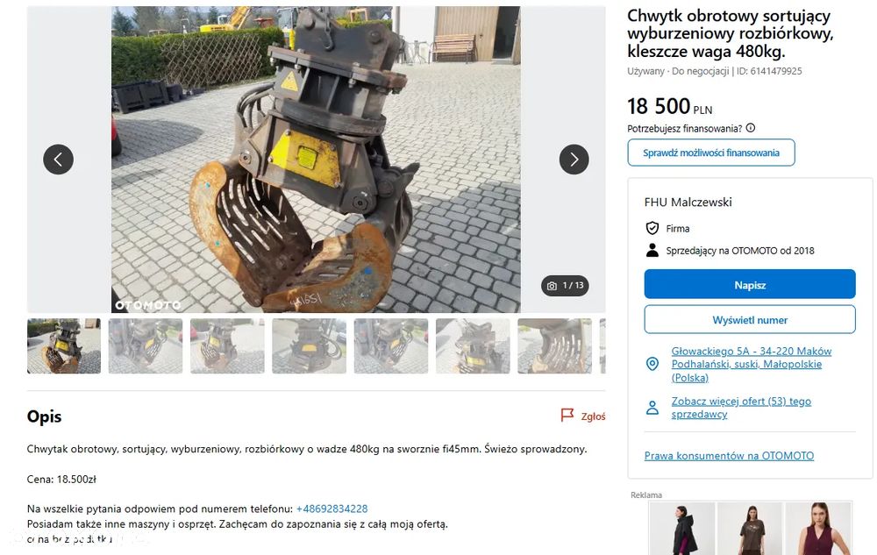Viewport: 877px width, 555px height.
Task: Click the seller offers person icon
Action: click(652, 408)
